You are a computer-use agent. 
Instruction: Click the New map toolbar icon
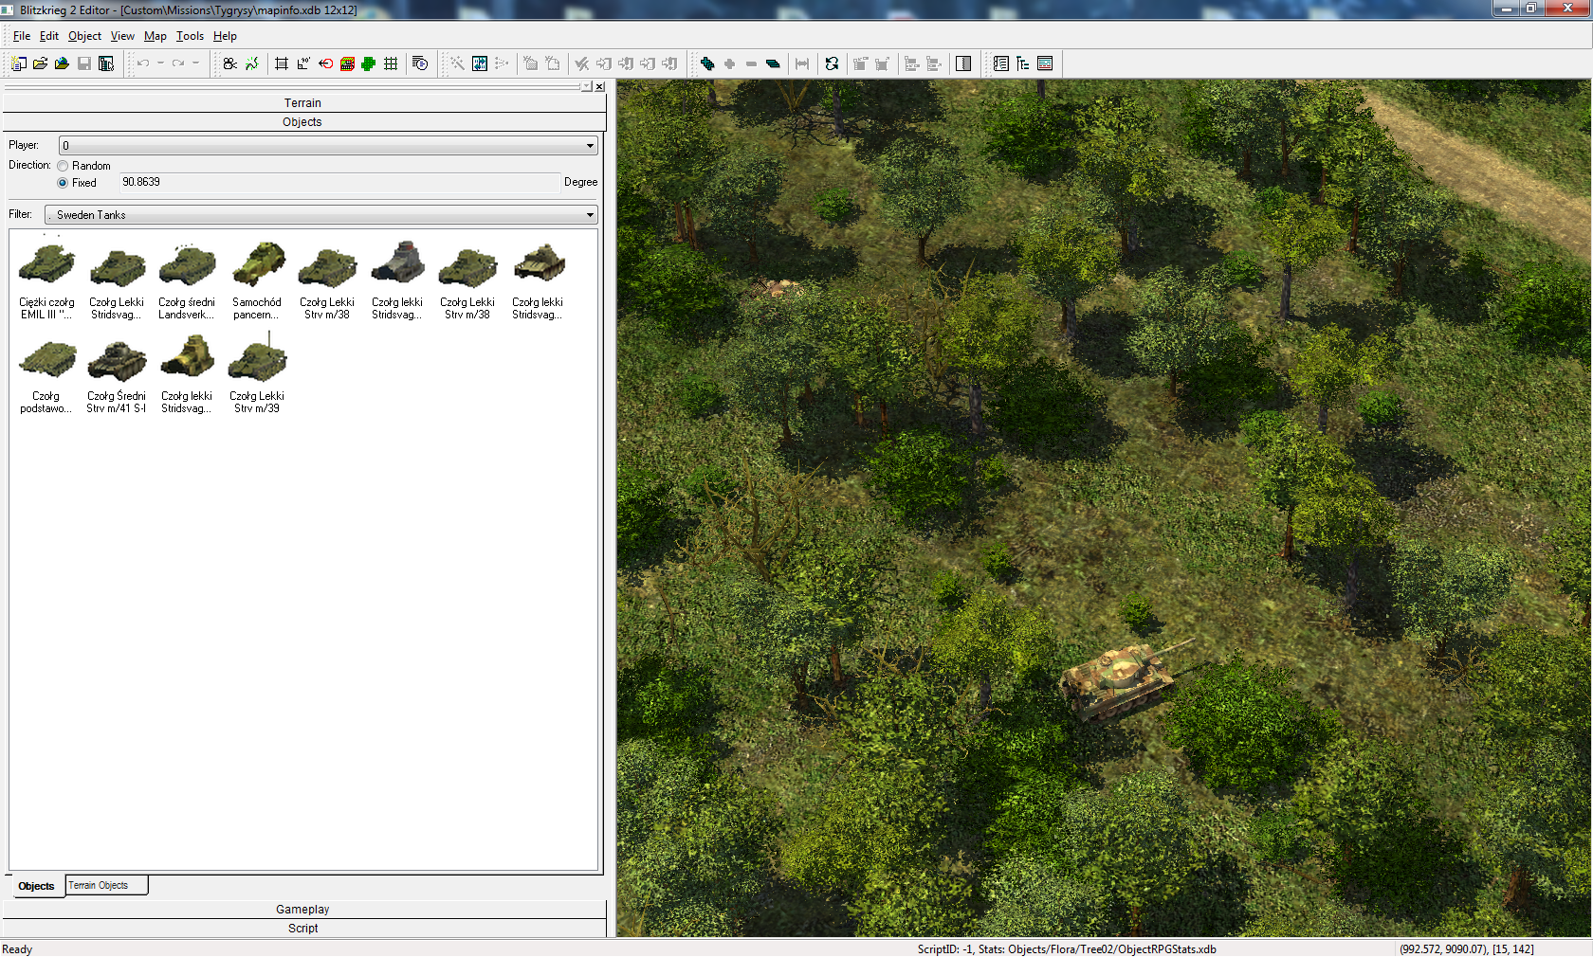click(x=18, y=63)
